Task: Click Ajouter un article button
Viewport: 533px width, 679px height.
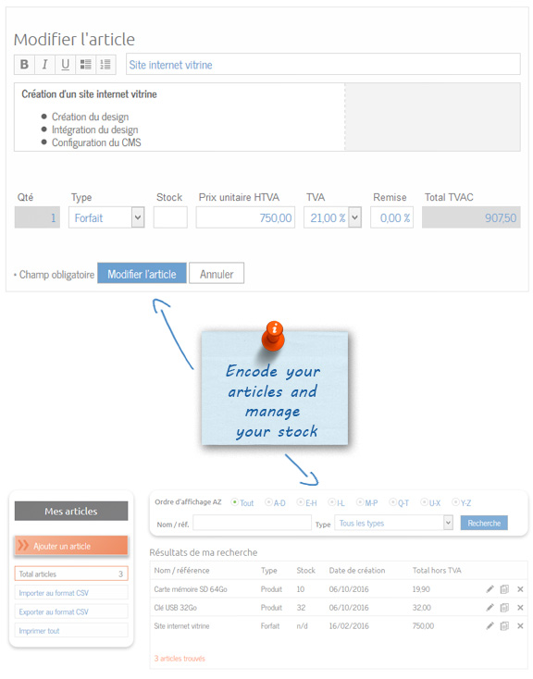Action: (x=71, y=546)
